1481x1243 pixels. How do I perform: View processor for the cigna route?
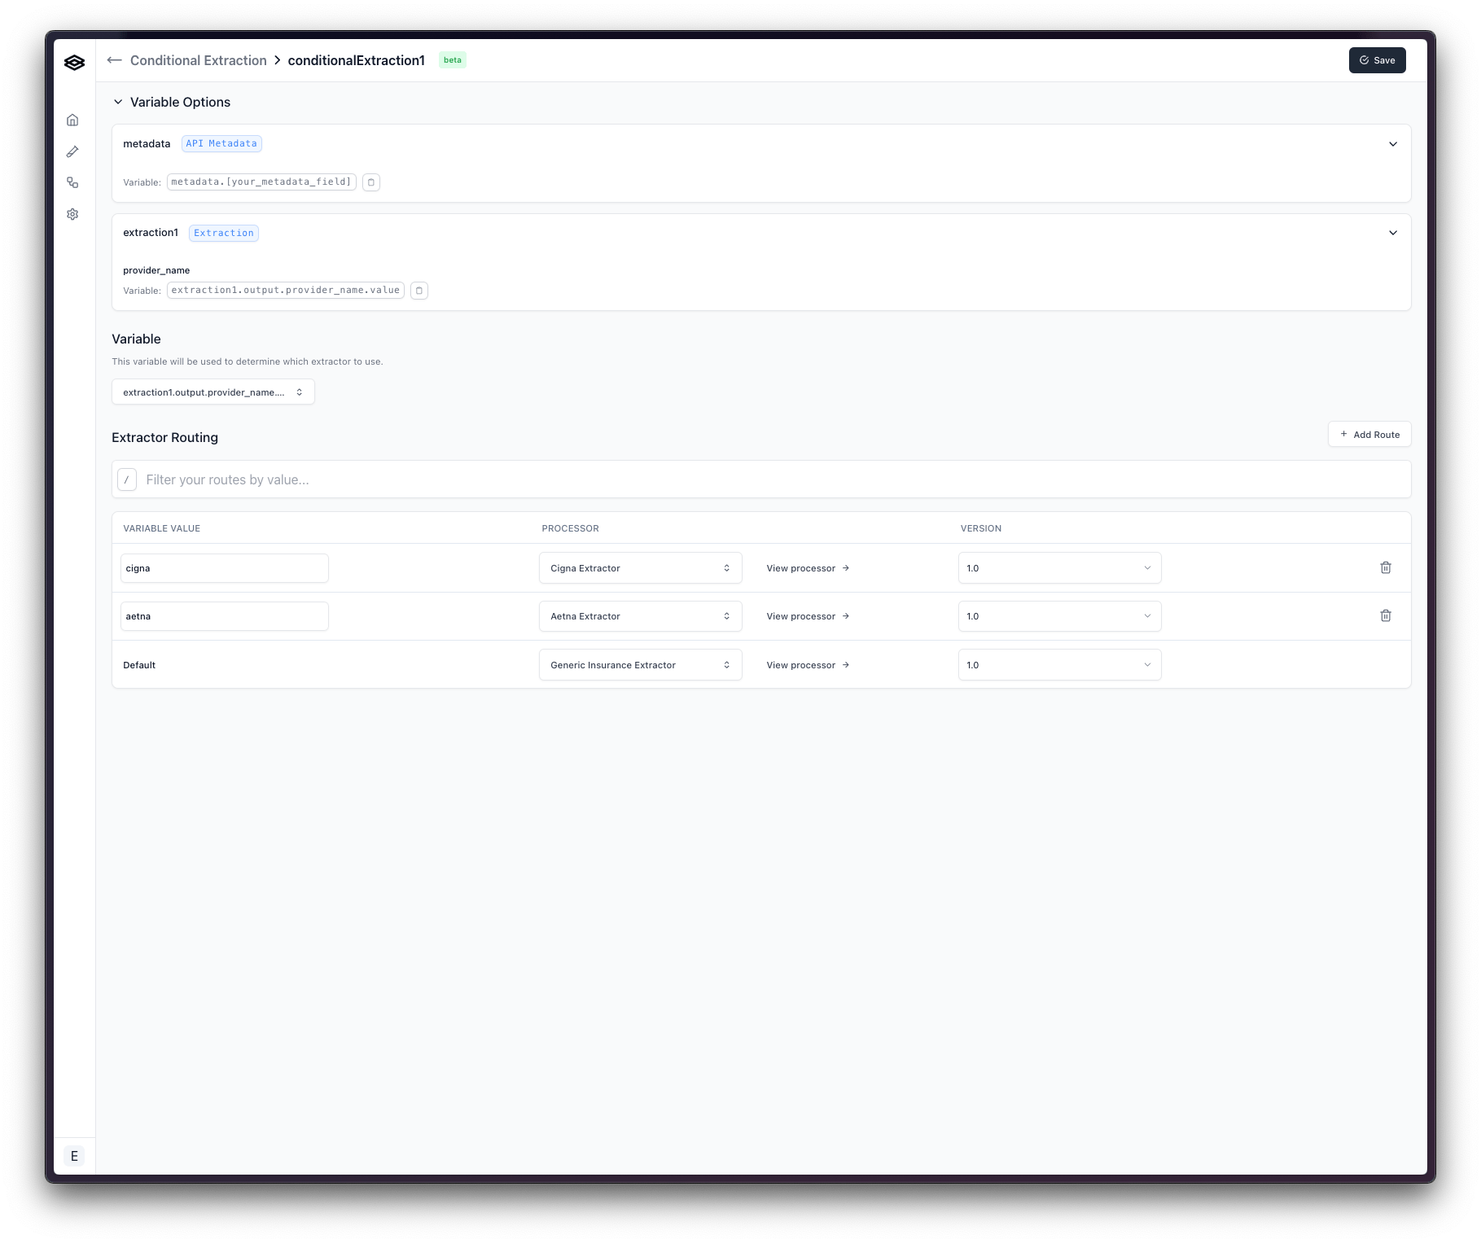[808, 568]
